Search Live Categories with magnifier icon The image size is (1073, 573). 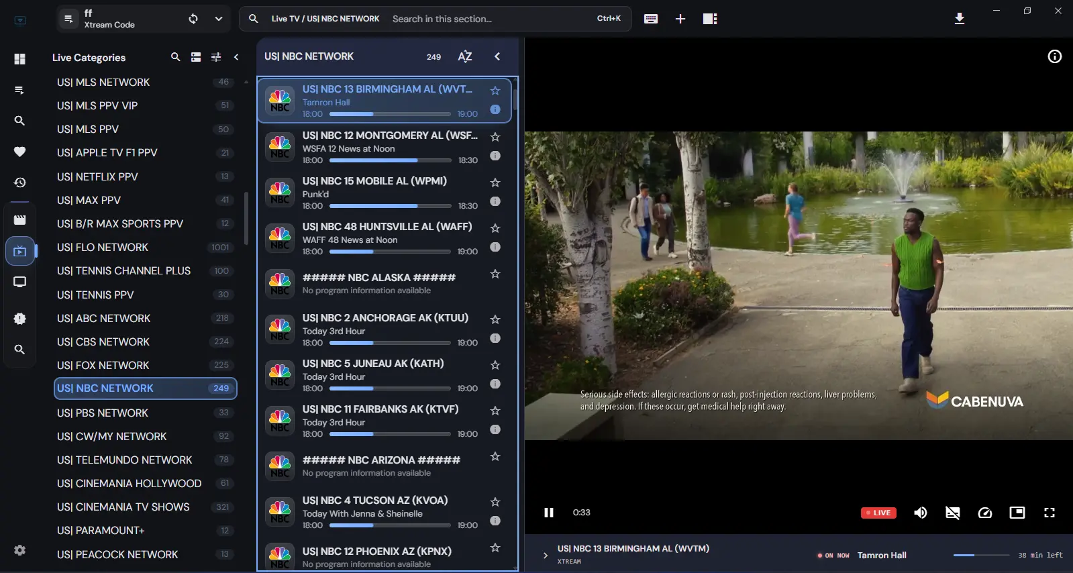tap(176, 57)
